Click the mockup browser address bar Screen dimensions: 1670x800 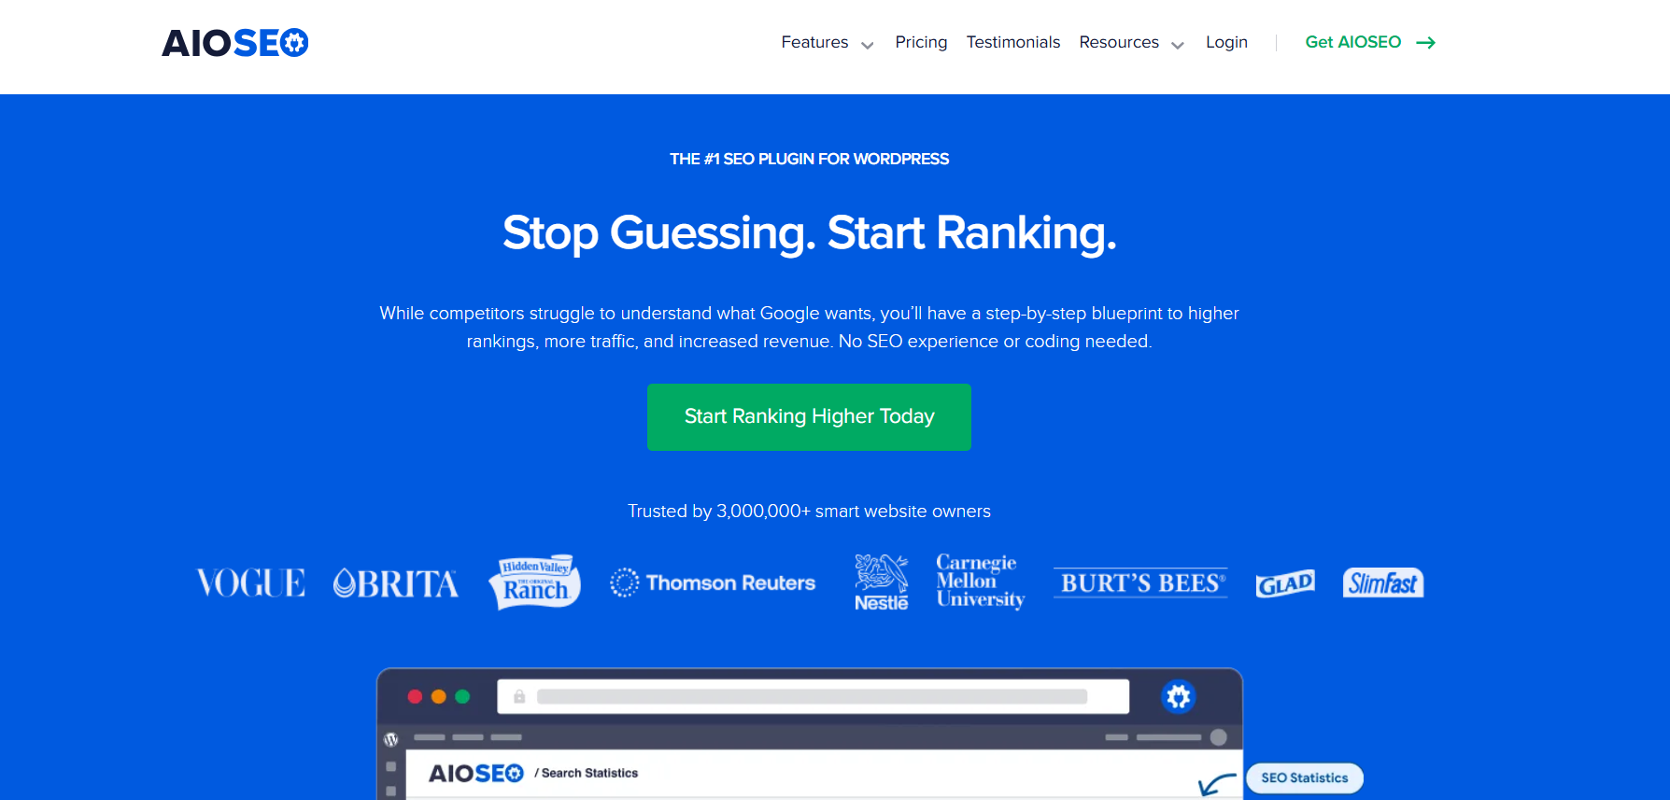[812, 696]
